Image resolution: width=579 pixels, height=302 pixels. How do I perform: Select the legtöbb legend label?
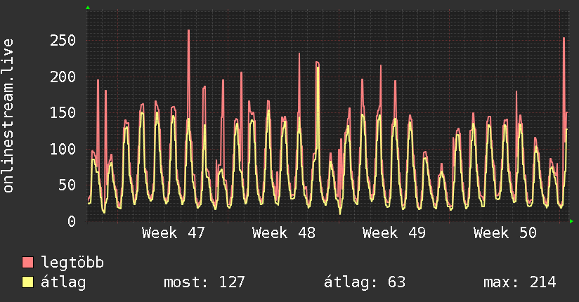click(72, 263)
